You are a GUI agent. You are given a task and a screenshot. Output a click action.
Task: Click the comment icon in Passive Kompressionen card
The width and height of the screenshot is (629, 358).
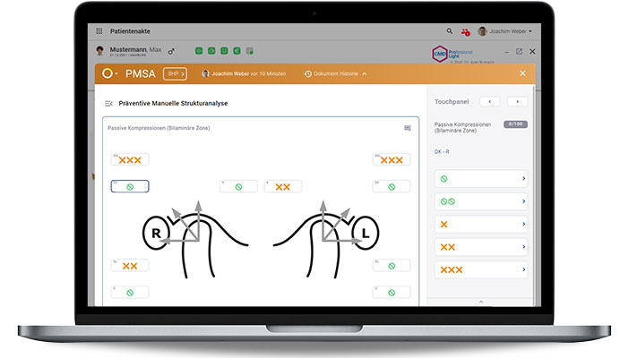pyautogui.click(x=408, y=128)
